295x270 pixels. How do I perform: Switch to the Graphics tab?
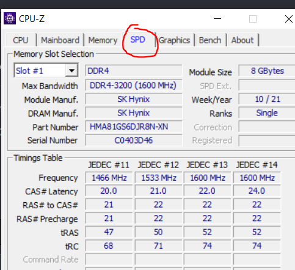click(175, 40)
